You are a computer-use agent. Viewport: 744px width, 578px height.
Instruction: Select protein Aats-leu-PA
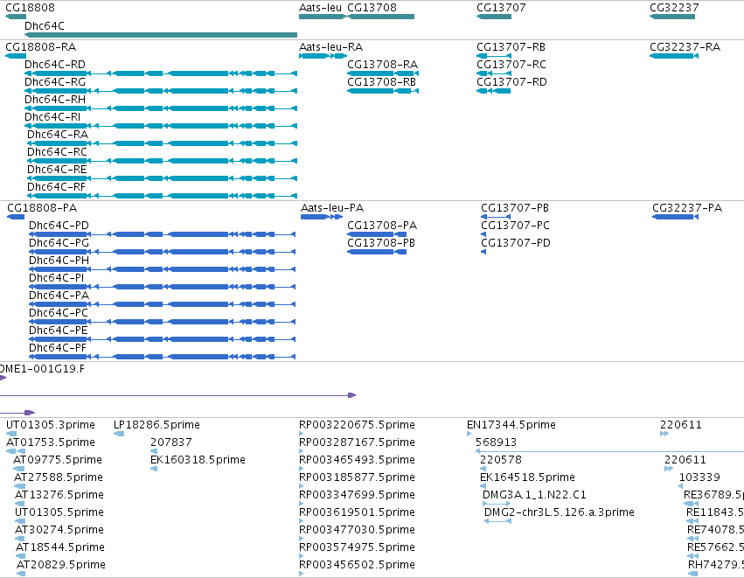[x=322, y=217]
